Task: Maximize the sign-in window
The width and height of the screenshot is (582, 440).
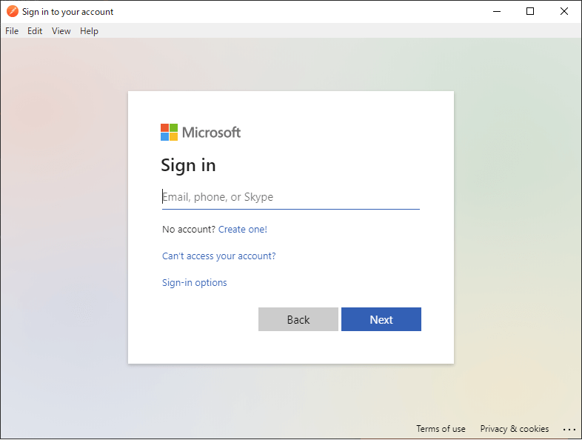Action: point(530,12)
